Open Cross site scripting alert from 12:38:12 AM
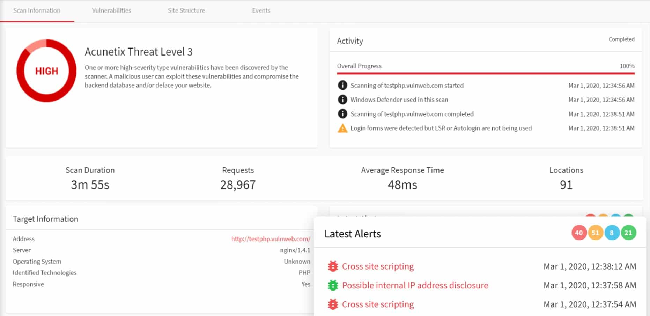This screenshot has height=316, width=650. (x=378, y=266)
